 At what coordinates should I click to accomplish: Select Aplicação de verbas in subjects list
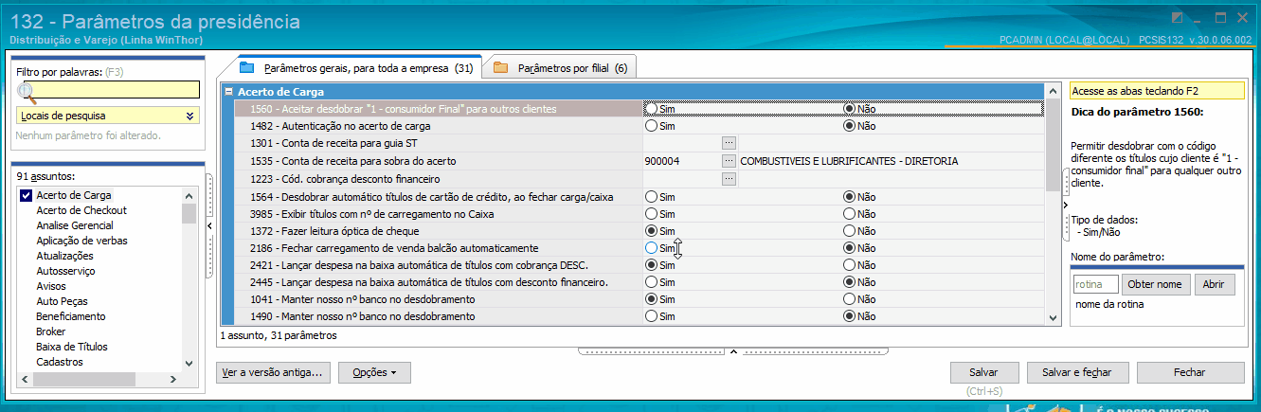[81, 241]
